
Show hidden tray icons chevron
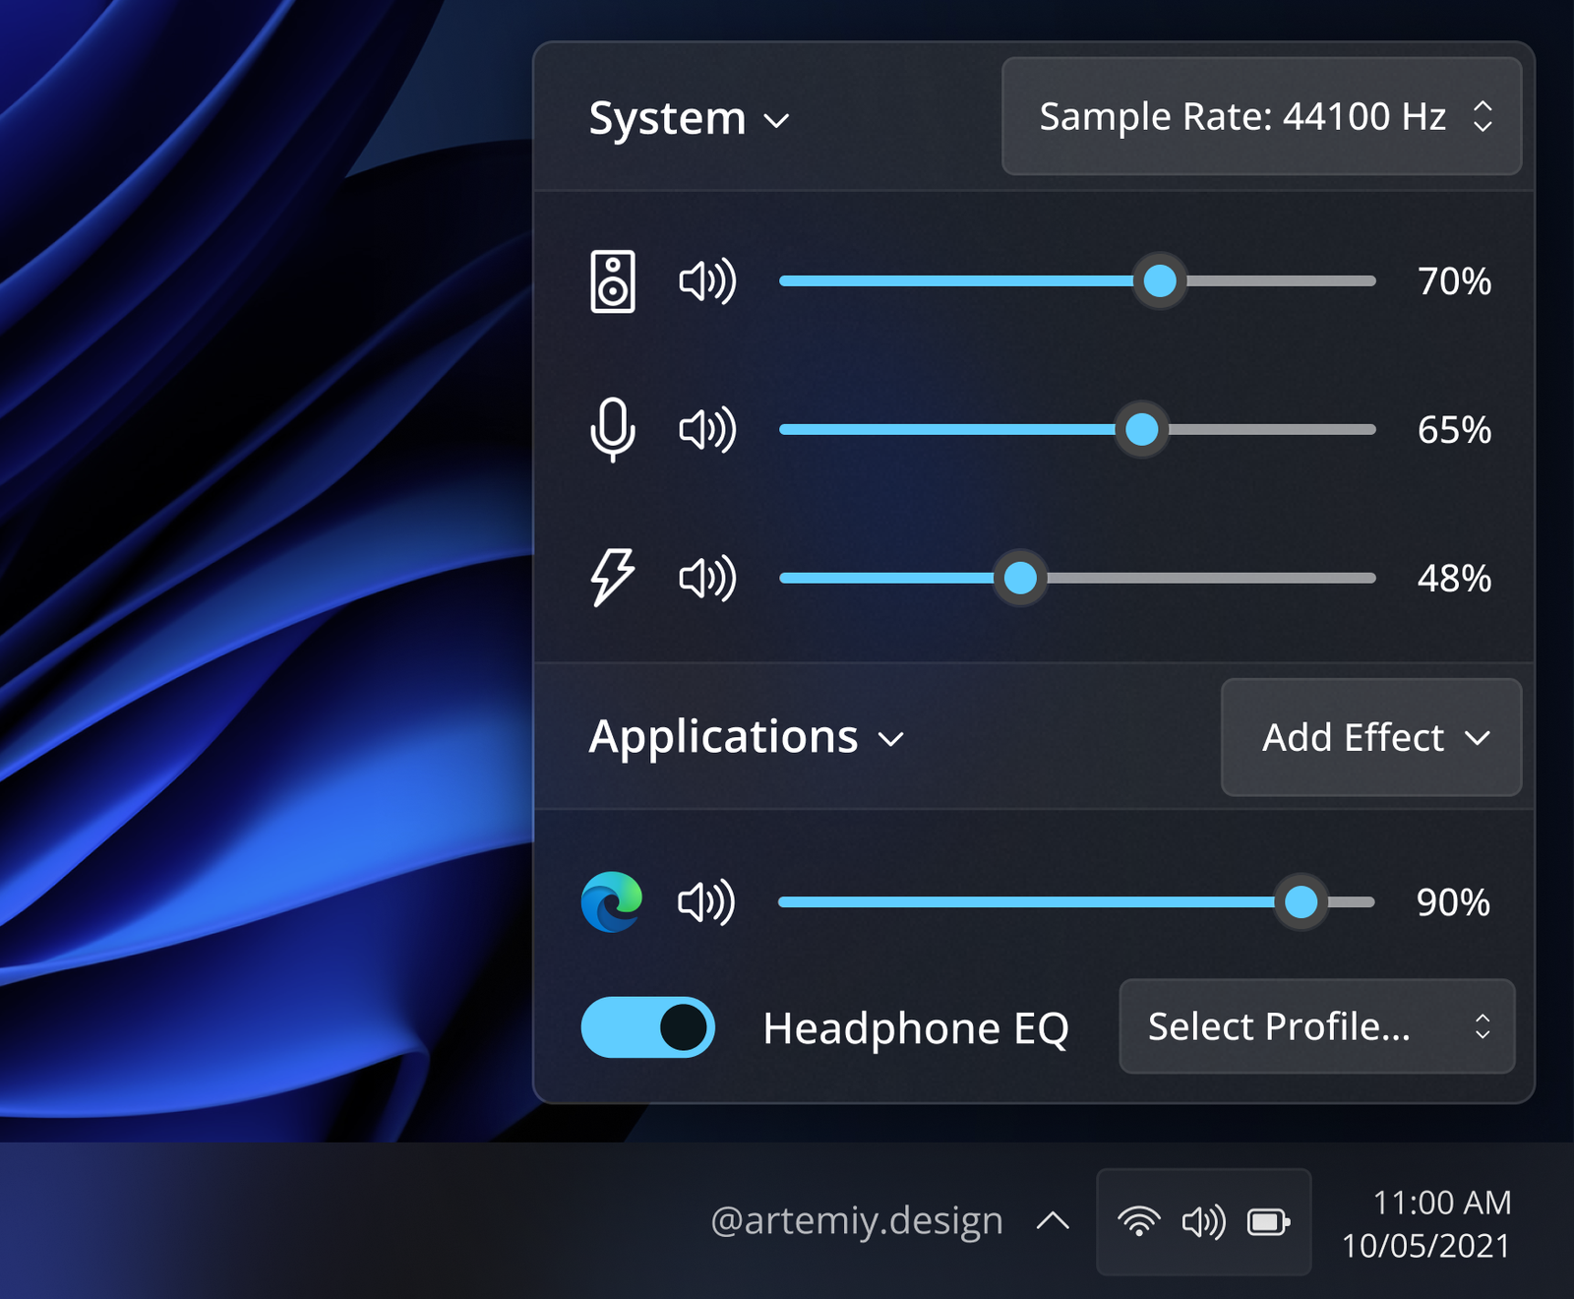click(x=1053, y=1221)
